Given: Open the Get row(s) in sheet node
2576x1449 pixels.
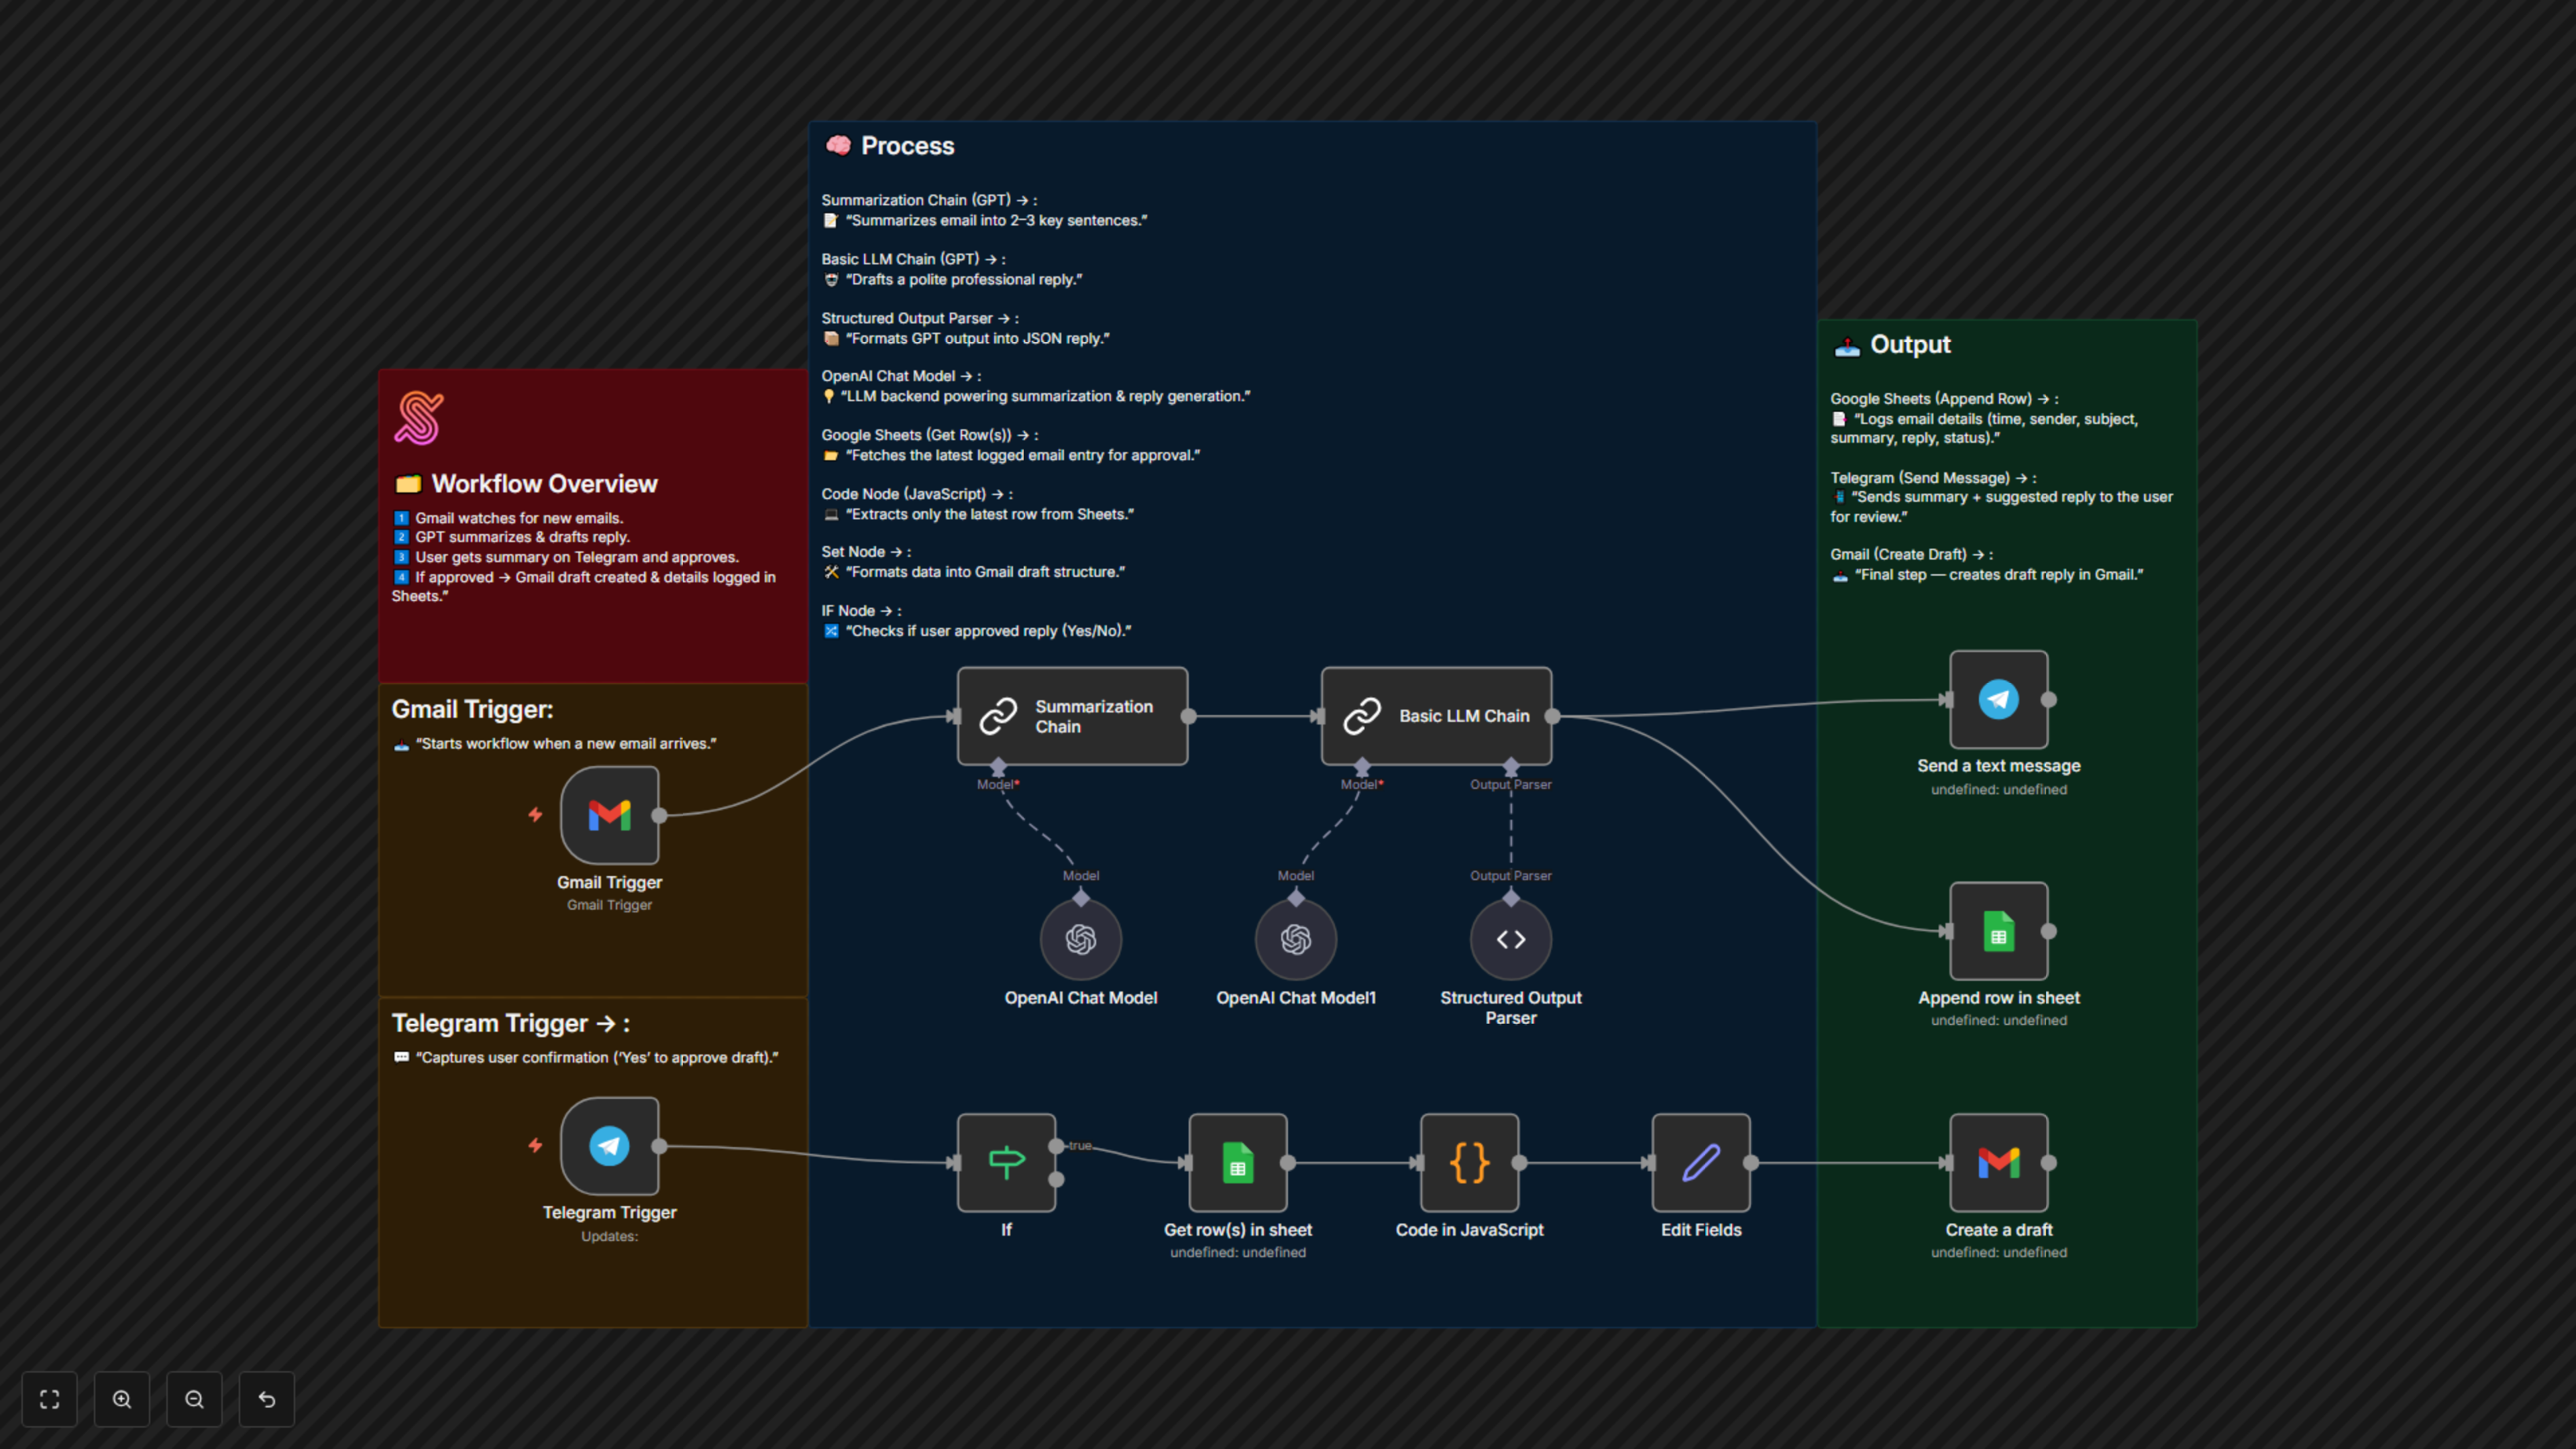Looking at the screenshot, I should (x=1238, y=1162).
